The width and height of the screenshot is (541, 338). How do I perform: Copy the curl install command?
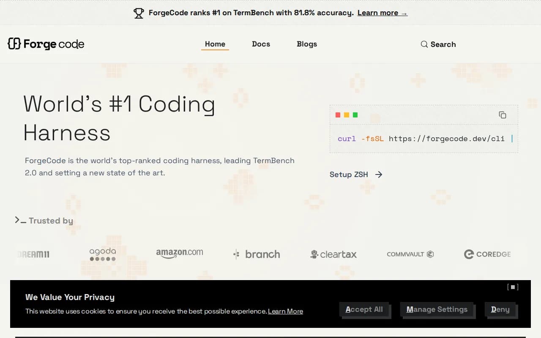[x=503, y=115]
